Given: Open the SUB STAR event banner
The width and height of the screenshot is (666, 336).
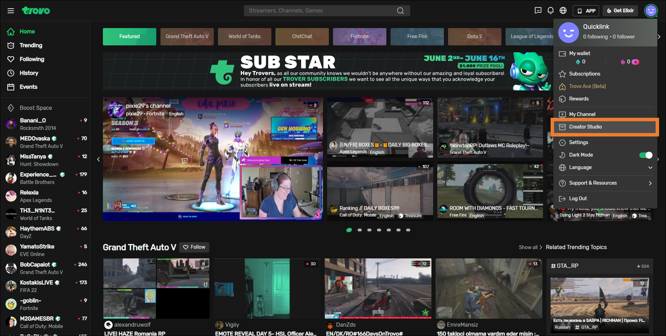Looking at the screenshot, I should (328, 71).
